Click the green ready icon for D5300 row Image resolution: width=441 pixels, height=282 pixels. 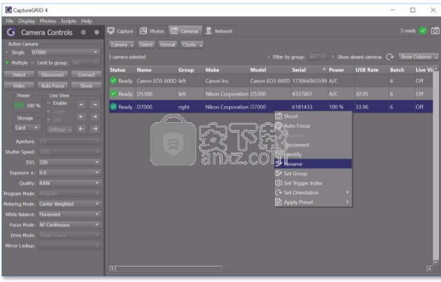point(113,94)
